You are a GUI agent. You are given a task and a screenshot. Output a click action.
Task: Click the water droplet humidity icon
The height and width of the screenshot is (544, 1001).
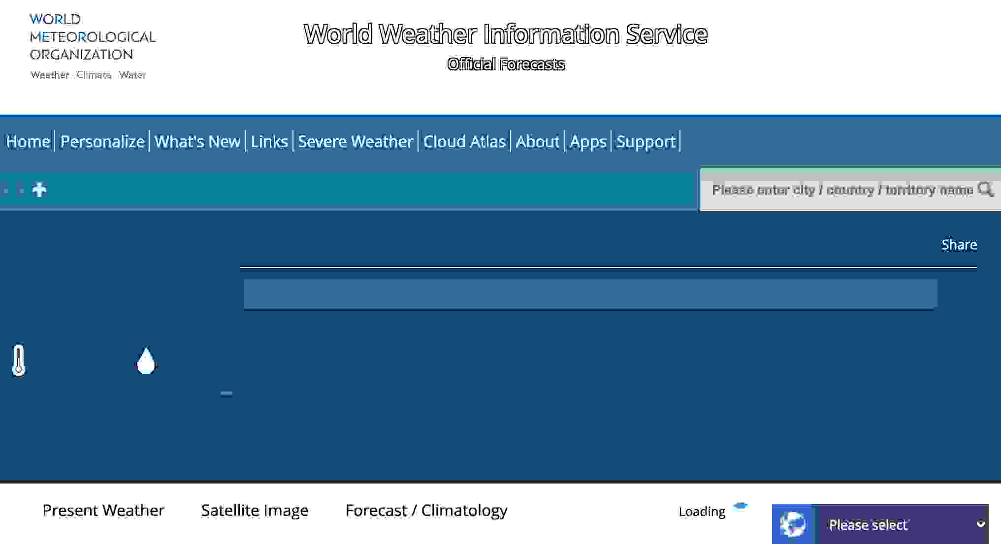pos(146,361)
